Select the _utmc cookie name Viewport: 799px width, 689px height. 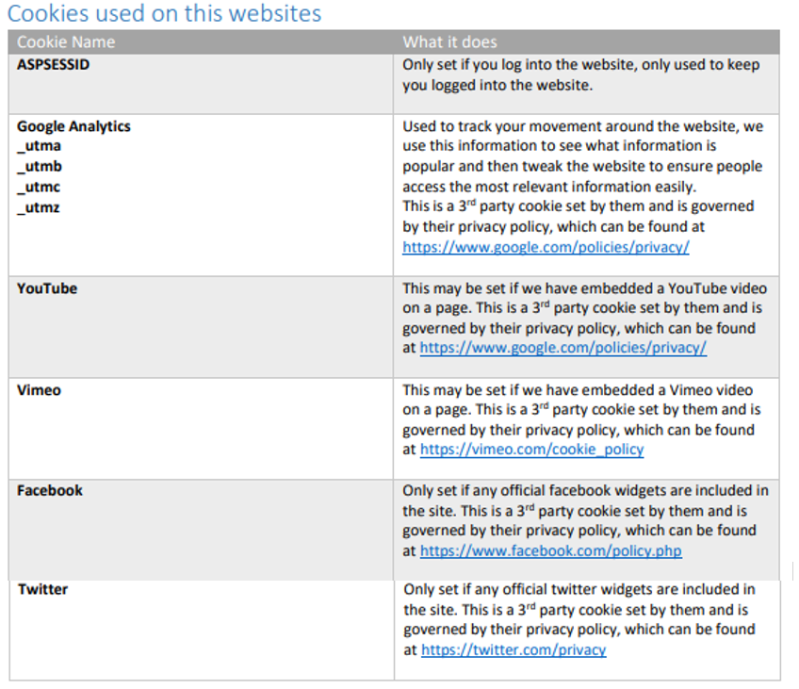pos(39,187)
